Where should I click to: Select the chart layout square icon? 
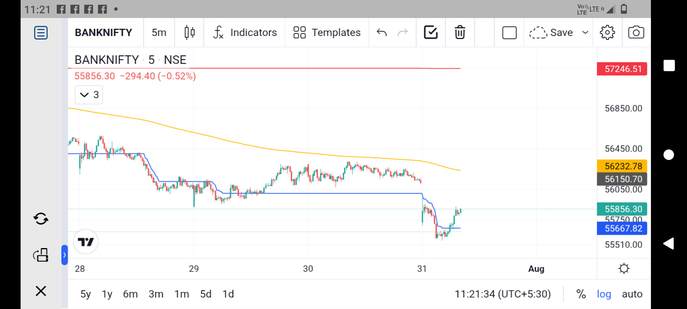coord(509,33)
